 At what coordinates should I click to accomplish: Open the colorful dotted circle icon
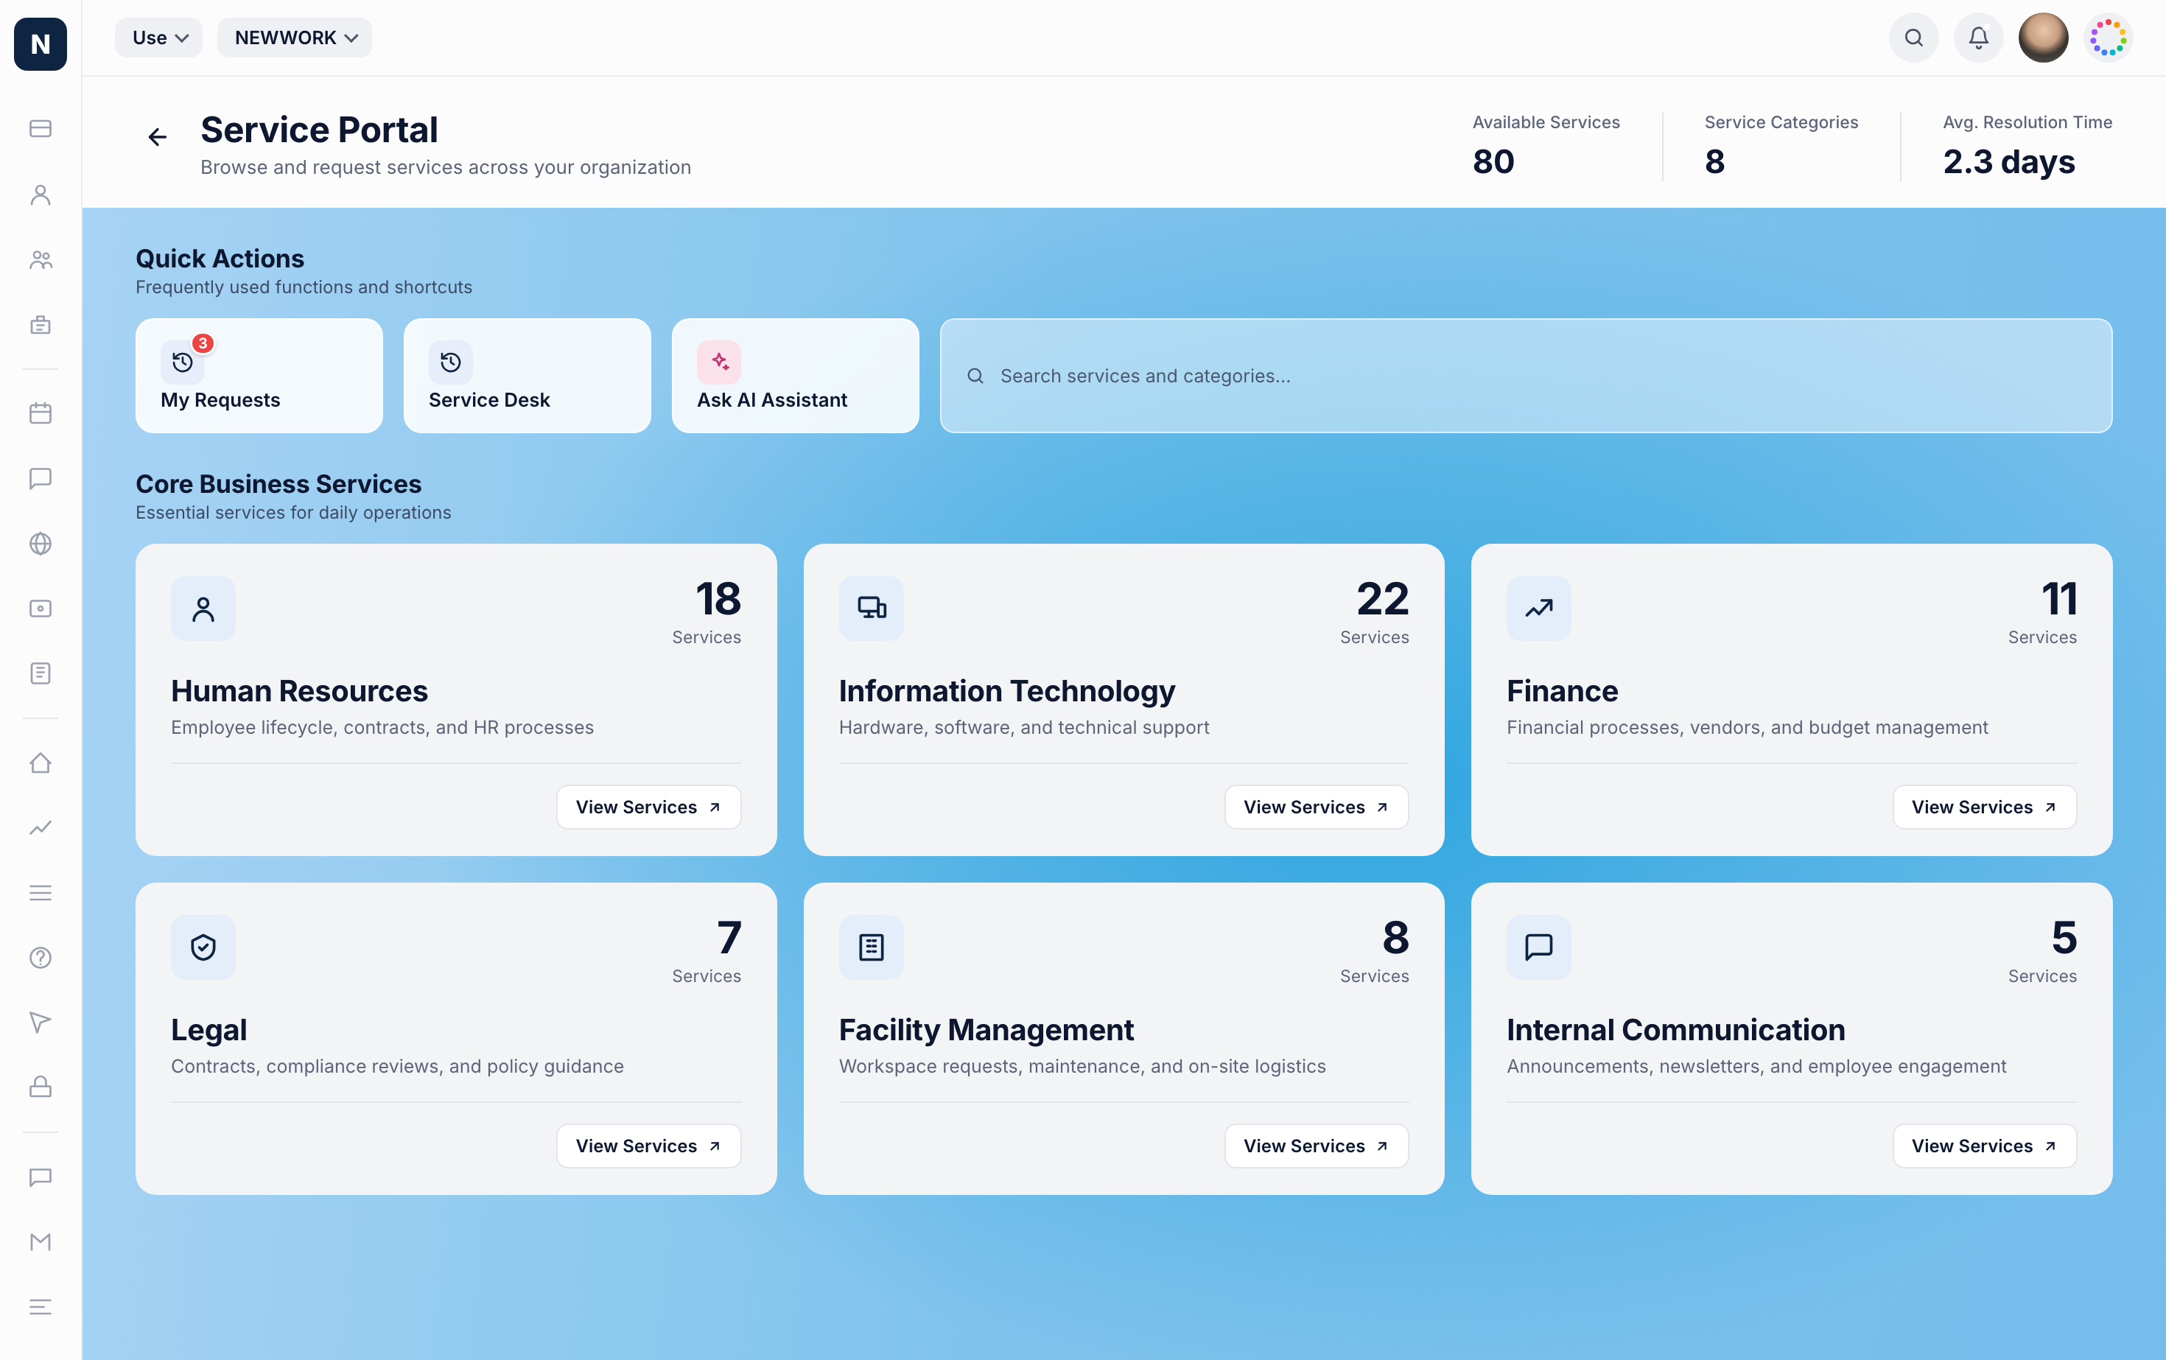click(x=2108, y=38)
